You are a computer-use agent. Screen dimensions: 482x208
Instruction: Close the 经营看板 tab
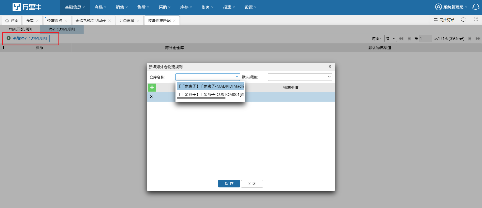coord(66,21)
